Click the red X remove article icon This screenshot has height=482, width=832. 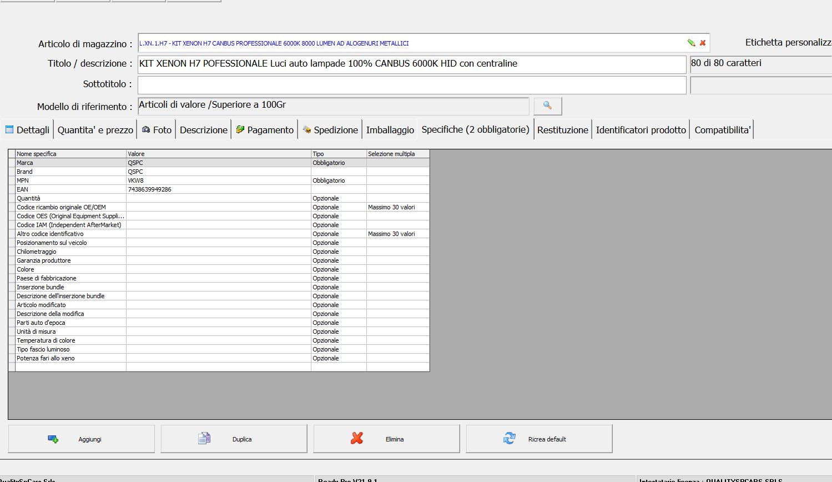coord(703,43)
